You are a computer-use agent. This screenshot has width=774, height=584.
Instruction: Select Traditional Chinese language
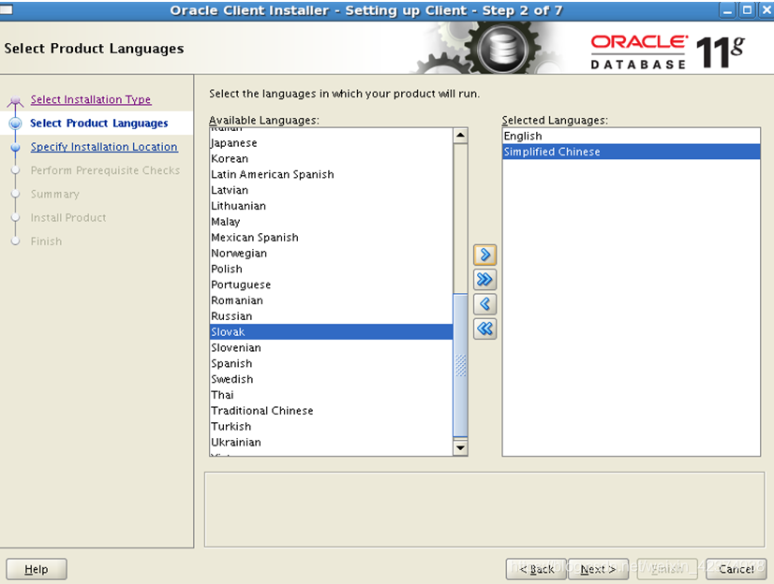331,411
